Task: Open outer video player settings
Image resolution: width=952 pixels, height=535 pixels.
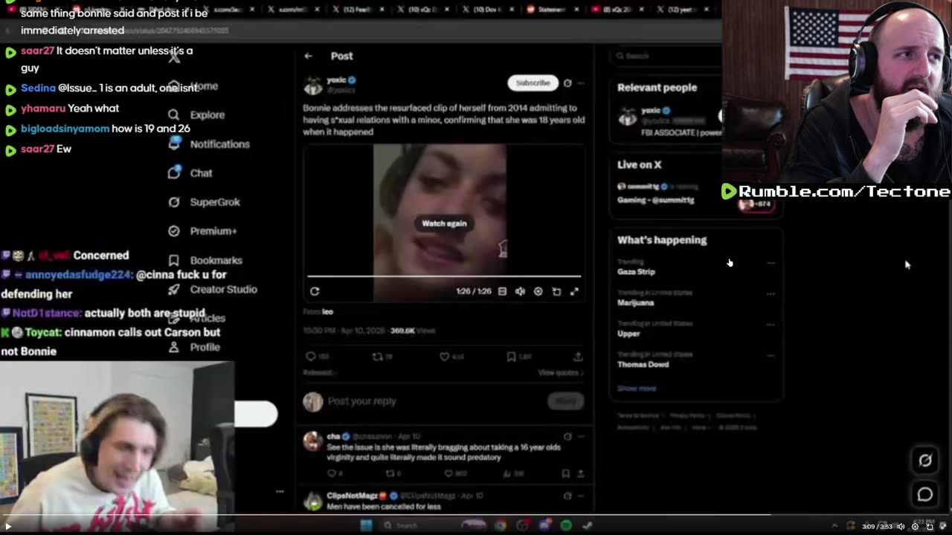Action: (x=915, y=526)
